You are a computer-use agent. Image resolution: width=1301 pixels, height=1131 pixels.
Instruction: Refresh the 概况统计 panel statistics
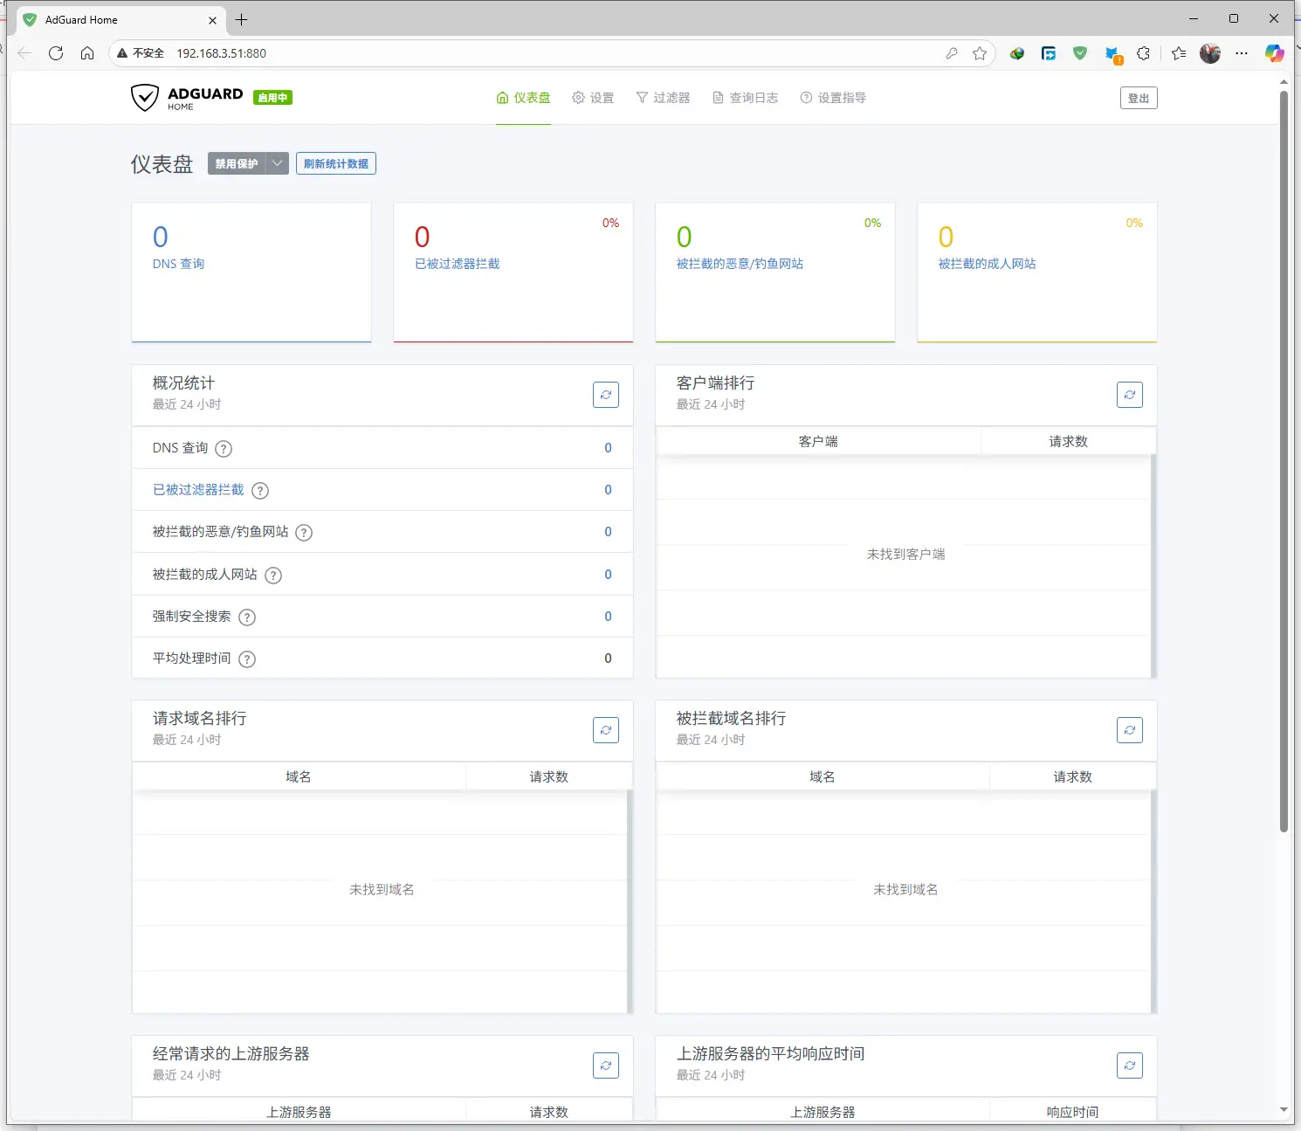(606, 395)
